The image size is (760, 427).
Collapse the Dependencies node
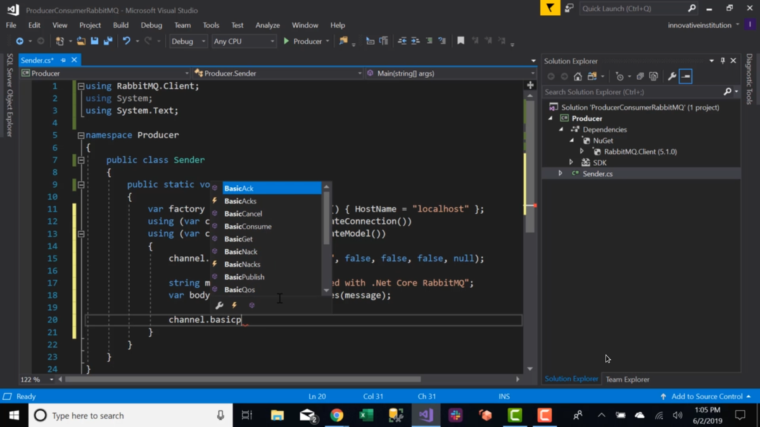561,130
